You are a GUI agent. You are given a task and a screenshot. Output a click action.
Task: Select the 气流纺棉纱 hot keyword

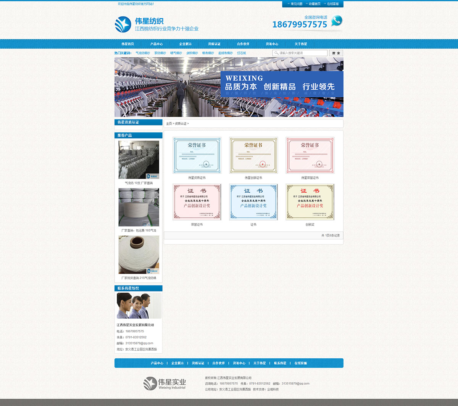(143, 53)
